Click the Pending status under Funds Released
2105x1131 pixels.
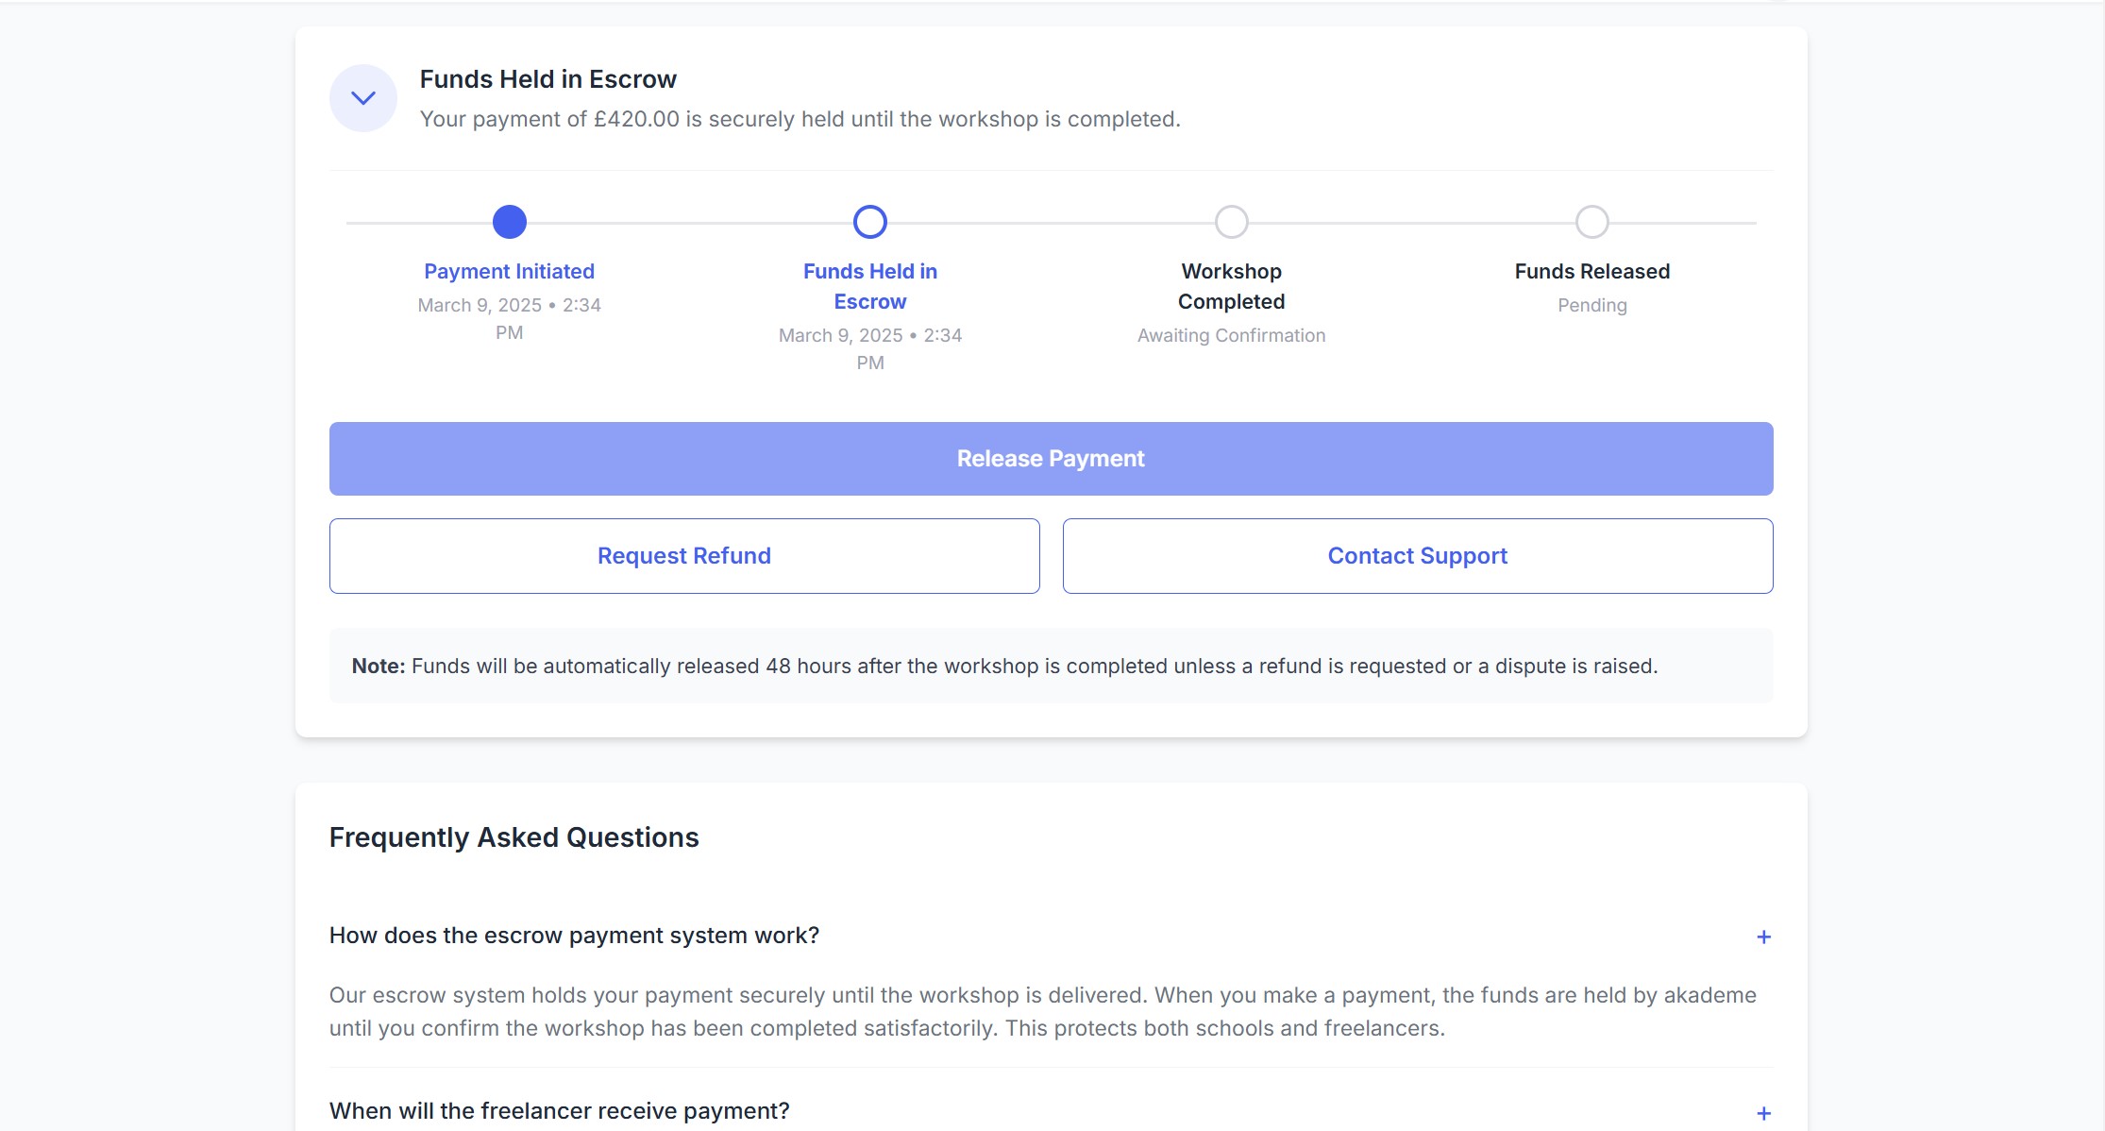(x=1591, y=305)
